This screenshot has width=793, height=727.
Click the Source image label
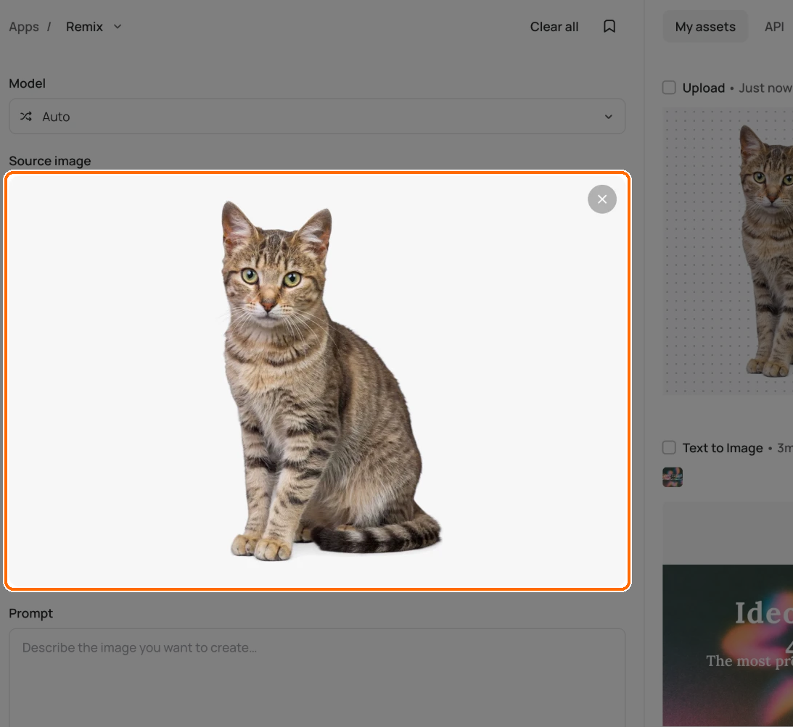click(x=50, y=161)
